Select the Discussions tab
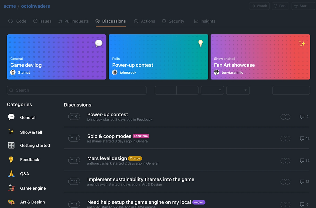 [x=111, y=21]
